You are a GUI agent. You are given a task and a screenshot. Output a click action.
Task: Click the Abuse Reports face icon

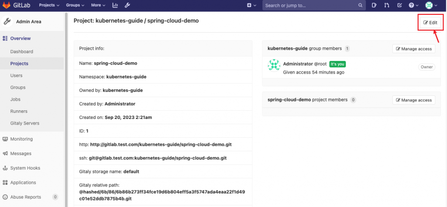5,197
